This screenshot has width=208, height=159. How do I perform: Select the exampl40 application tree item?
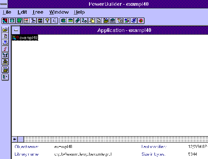point(25,38)
